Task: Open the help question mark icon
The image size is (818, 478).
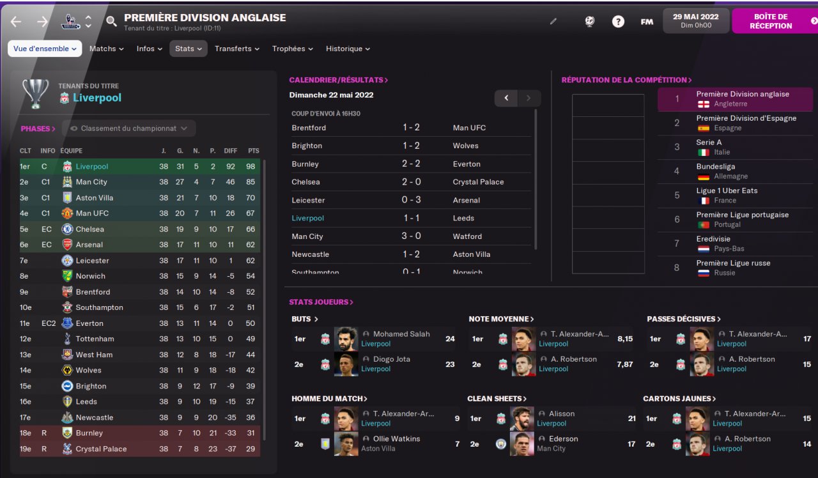Action: pos(618,21)
